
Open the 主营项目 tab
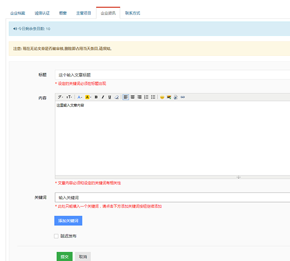[84, 13]
